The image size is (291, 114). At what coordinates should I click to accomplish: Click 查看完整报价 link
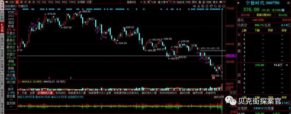pyautogui.click(x=264, y=15)
